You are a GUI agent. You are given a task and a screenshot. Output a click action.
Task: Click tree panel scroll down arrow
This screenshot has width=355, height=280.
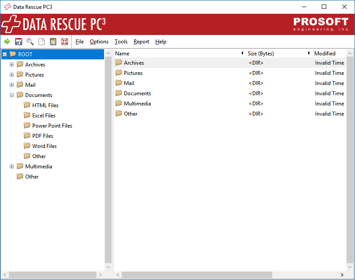[x=108, y=267]
